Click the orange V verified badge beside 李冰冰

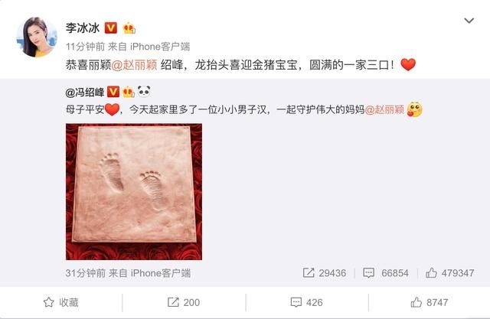tap(110, 28)
